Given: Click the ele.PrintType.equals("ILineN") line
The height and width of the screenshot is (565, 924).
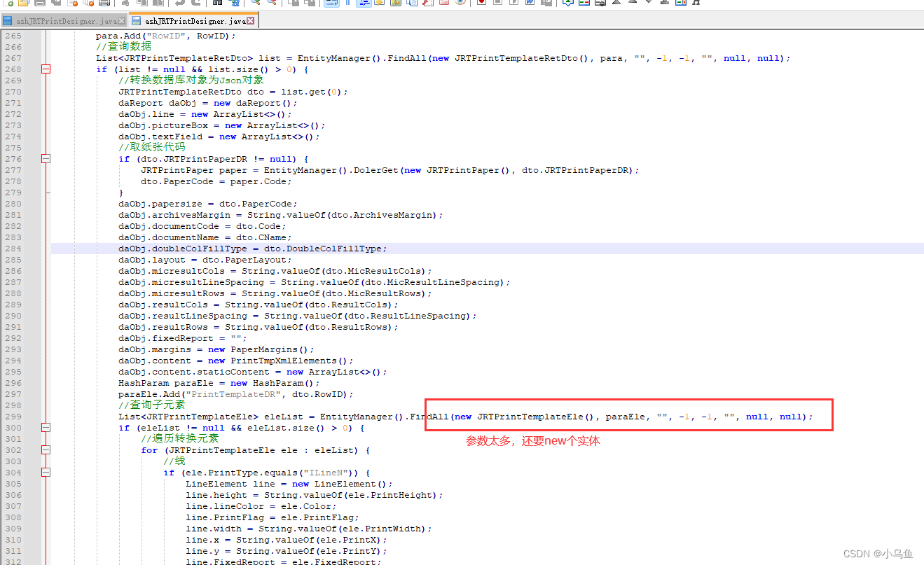Looking at the screenshot, I should [267, 473].
